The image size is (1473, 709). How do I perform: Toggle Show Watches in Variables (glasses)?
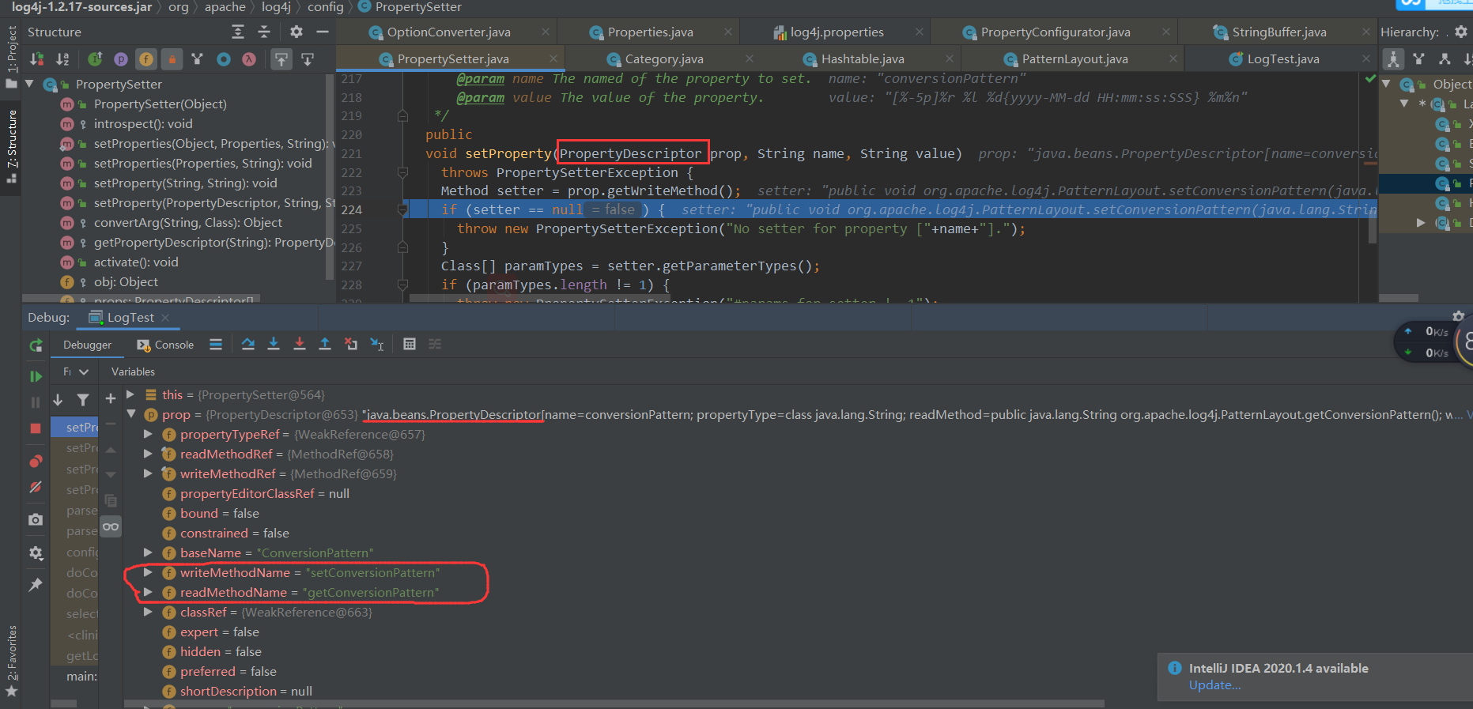[111, 526]
